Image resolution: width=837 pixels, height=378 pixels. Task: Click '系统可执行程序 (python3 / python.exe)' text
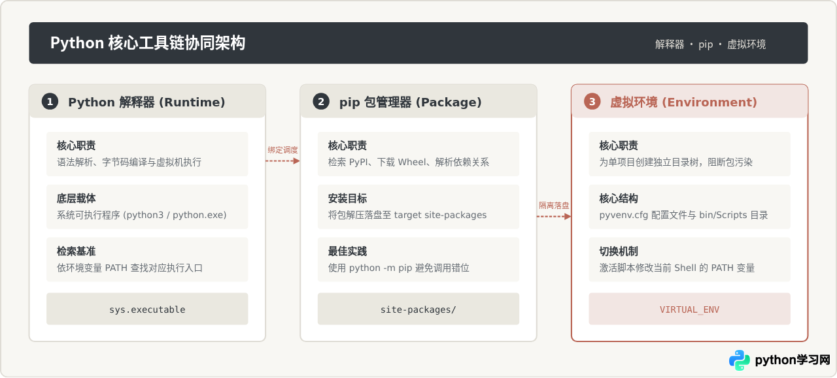[142, 215]
